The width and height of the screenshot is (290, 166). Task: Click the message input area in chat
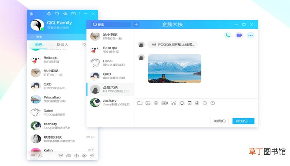[196, 112]
